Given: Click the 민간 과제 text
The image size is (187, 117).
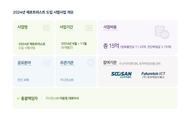Looking at the screenshot, I should coord(23,80).
